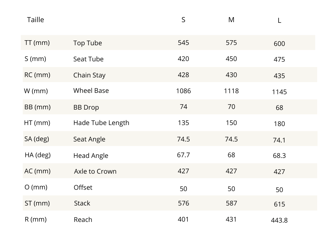Select the S size column header

183,20
